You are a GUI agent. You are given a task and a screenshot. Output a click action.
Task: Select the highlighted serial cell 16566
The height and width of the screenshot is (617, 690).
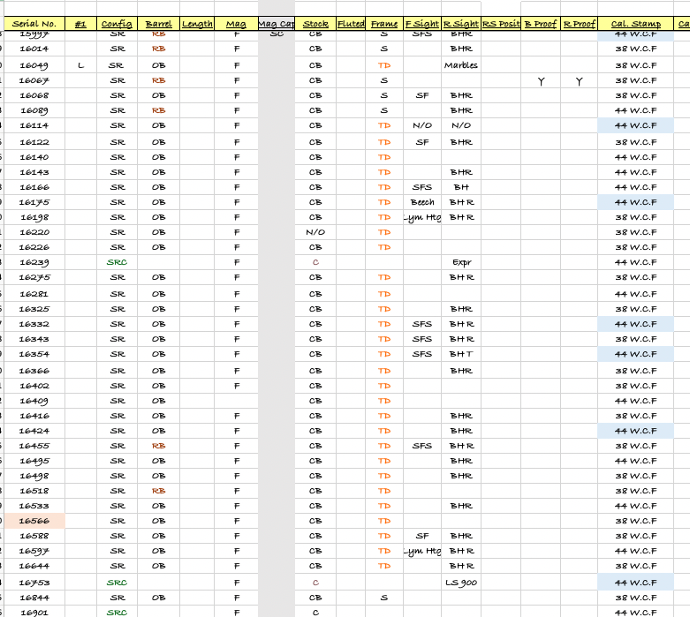[34, 521]
